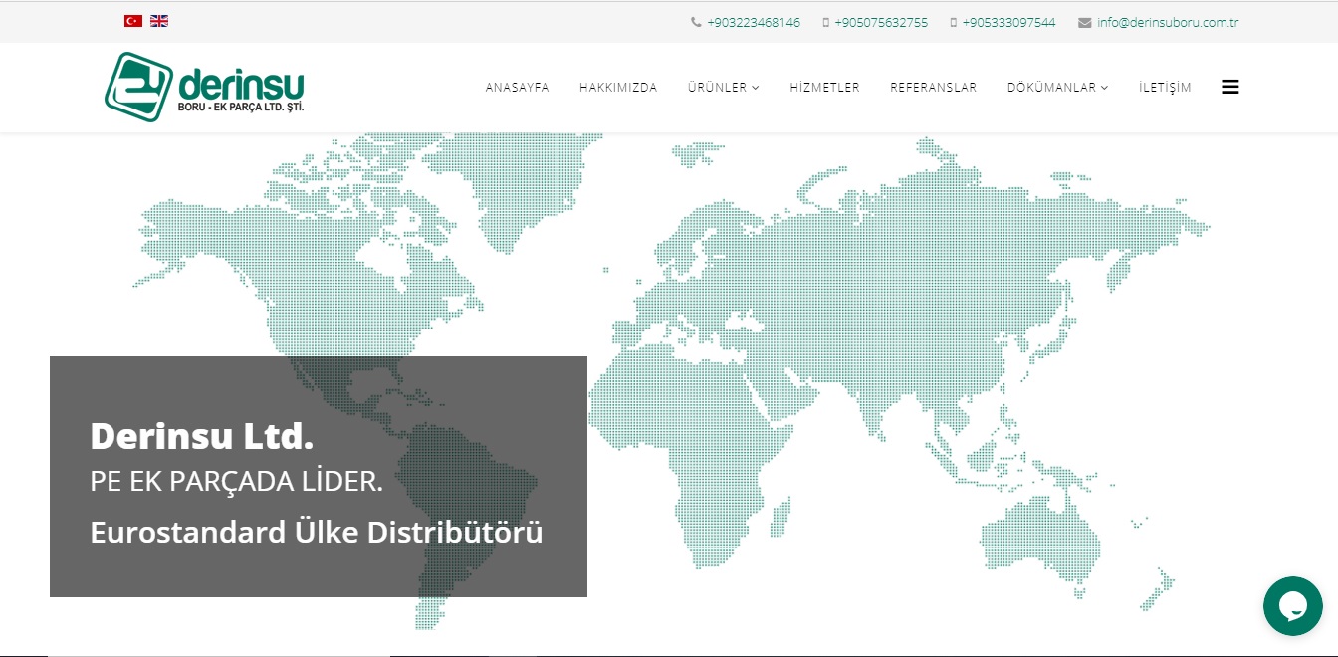Open REFERANSLAR page
Image resolution: width=1338 pixels, height=657 pixels.
pyautogui.click(x=933, y=88)
